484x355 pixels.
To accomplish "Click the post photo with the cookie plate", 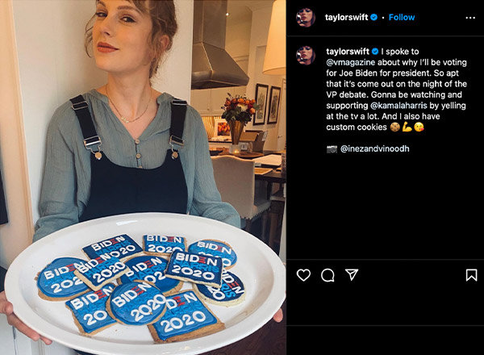I will (143, 177).
